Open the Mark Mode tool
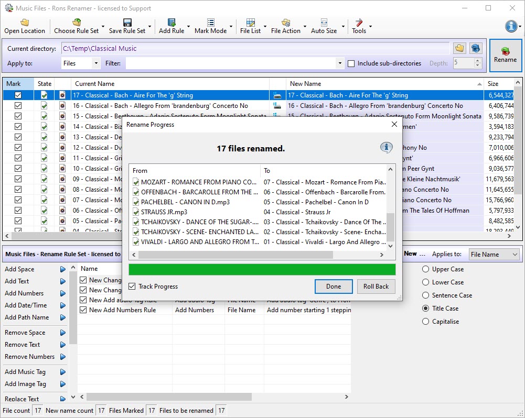 coord(210,23)
